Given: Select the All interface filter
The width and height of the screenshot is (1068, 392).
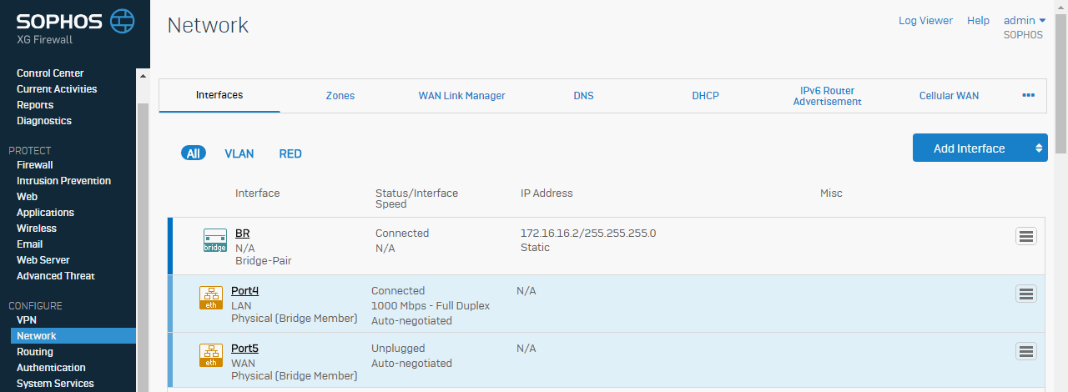Looking at the screenshot, I should (x=194, y=153).
